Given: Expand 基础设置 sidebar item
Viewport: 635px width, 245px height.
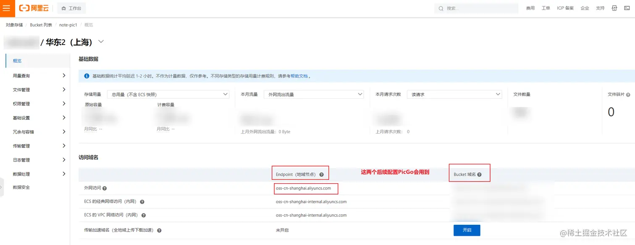Looking at the screenshot, I should 37,118.
